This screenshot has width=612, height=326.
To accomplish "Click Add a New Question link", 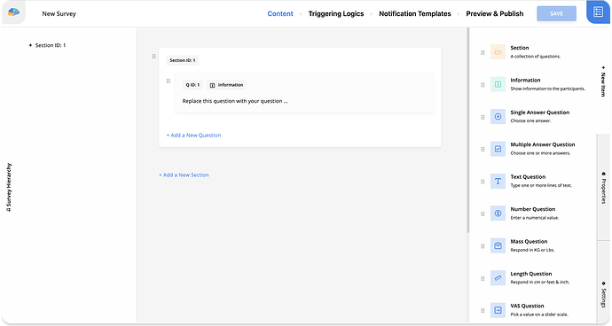I will point(193,136).
